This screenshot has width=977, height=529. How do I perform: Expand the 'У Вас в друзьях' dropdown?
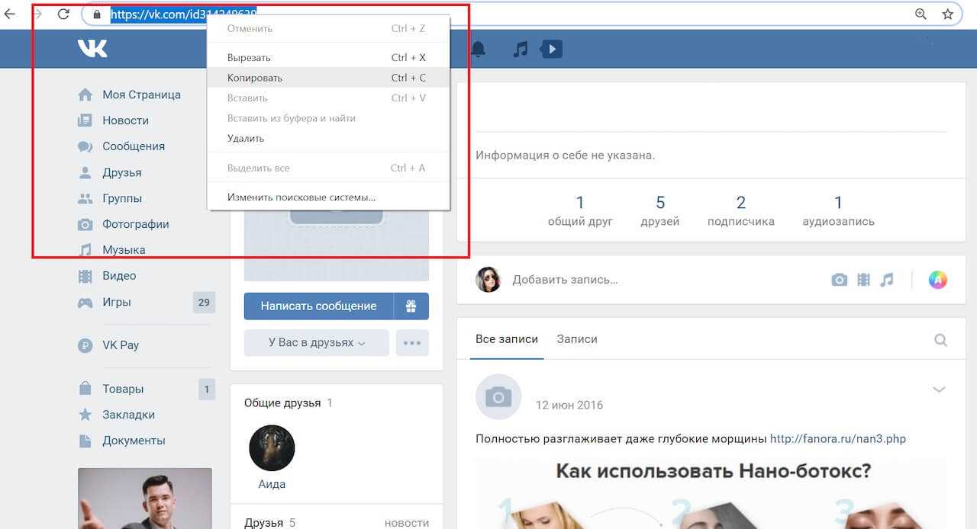tap(317, 343)
